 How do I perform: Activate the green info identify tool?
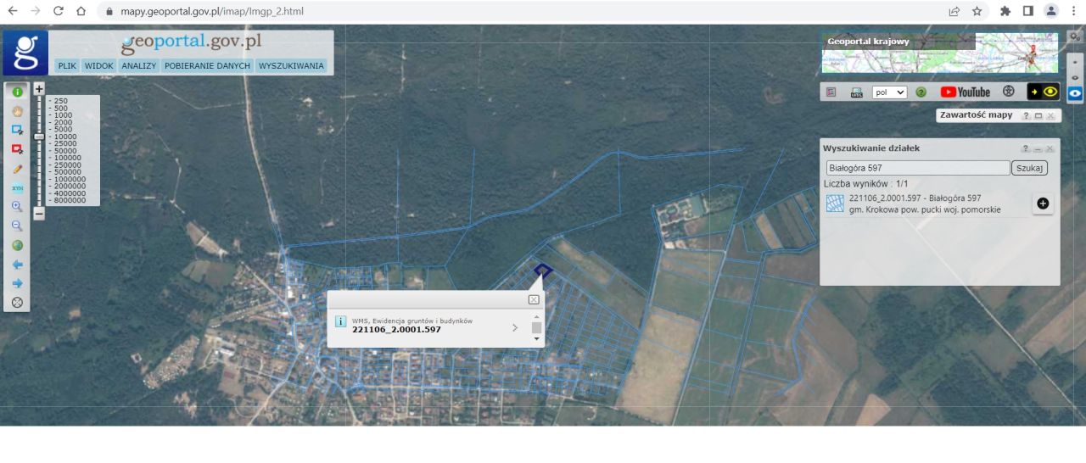pyautogui.click(x=17, y=92)
